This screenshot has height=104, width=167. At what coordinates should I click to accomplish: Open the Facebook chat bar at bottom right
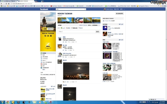156,99
